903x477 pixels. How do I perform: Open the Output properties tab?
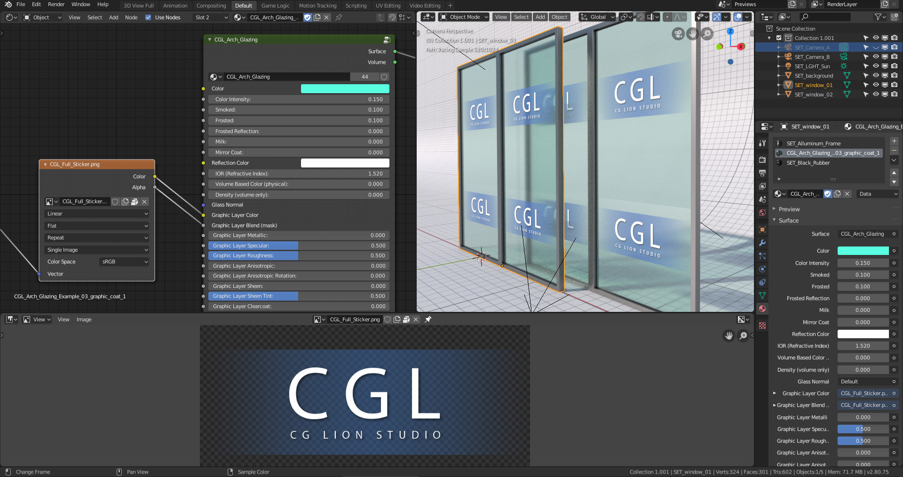[x=762, y=173]
